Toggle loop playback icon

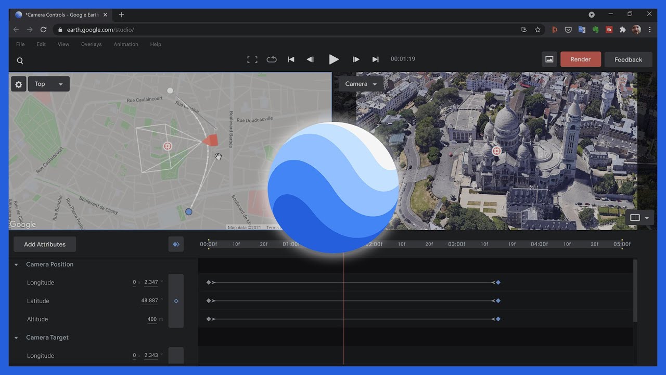(x=272, y=59)
